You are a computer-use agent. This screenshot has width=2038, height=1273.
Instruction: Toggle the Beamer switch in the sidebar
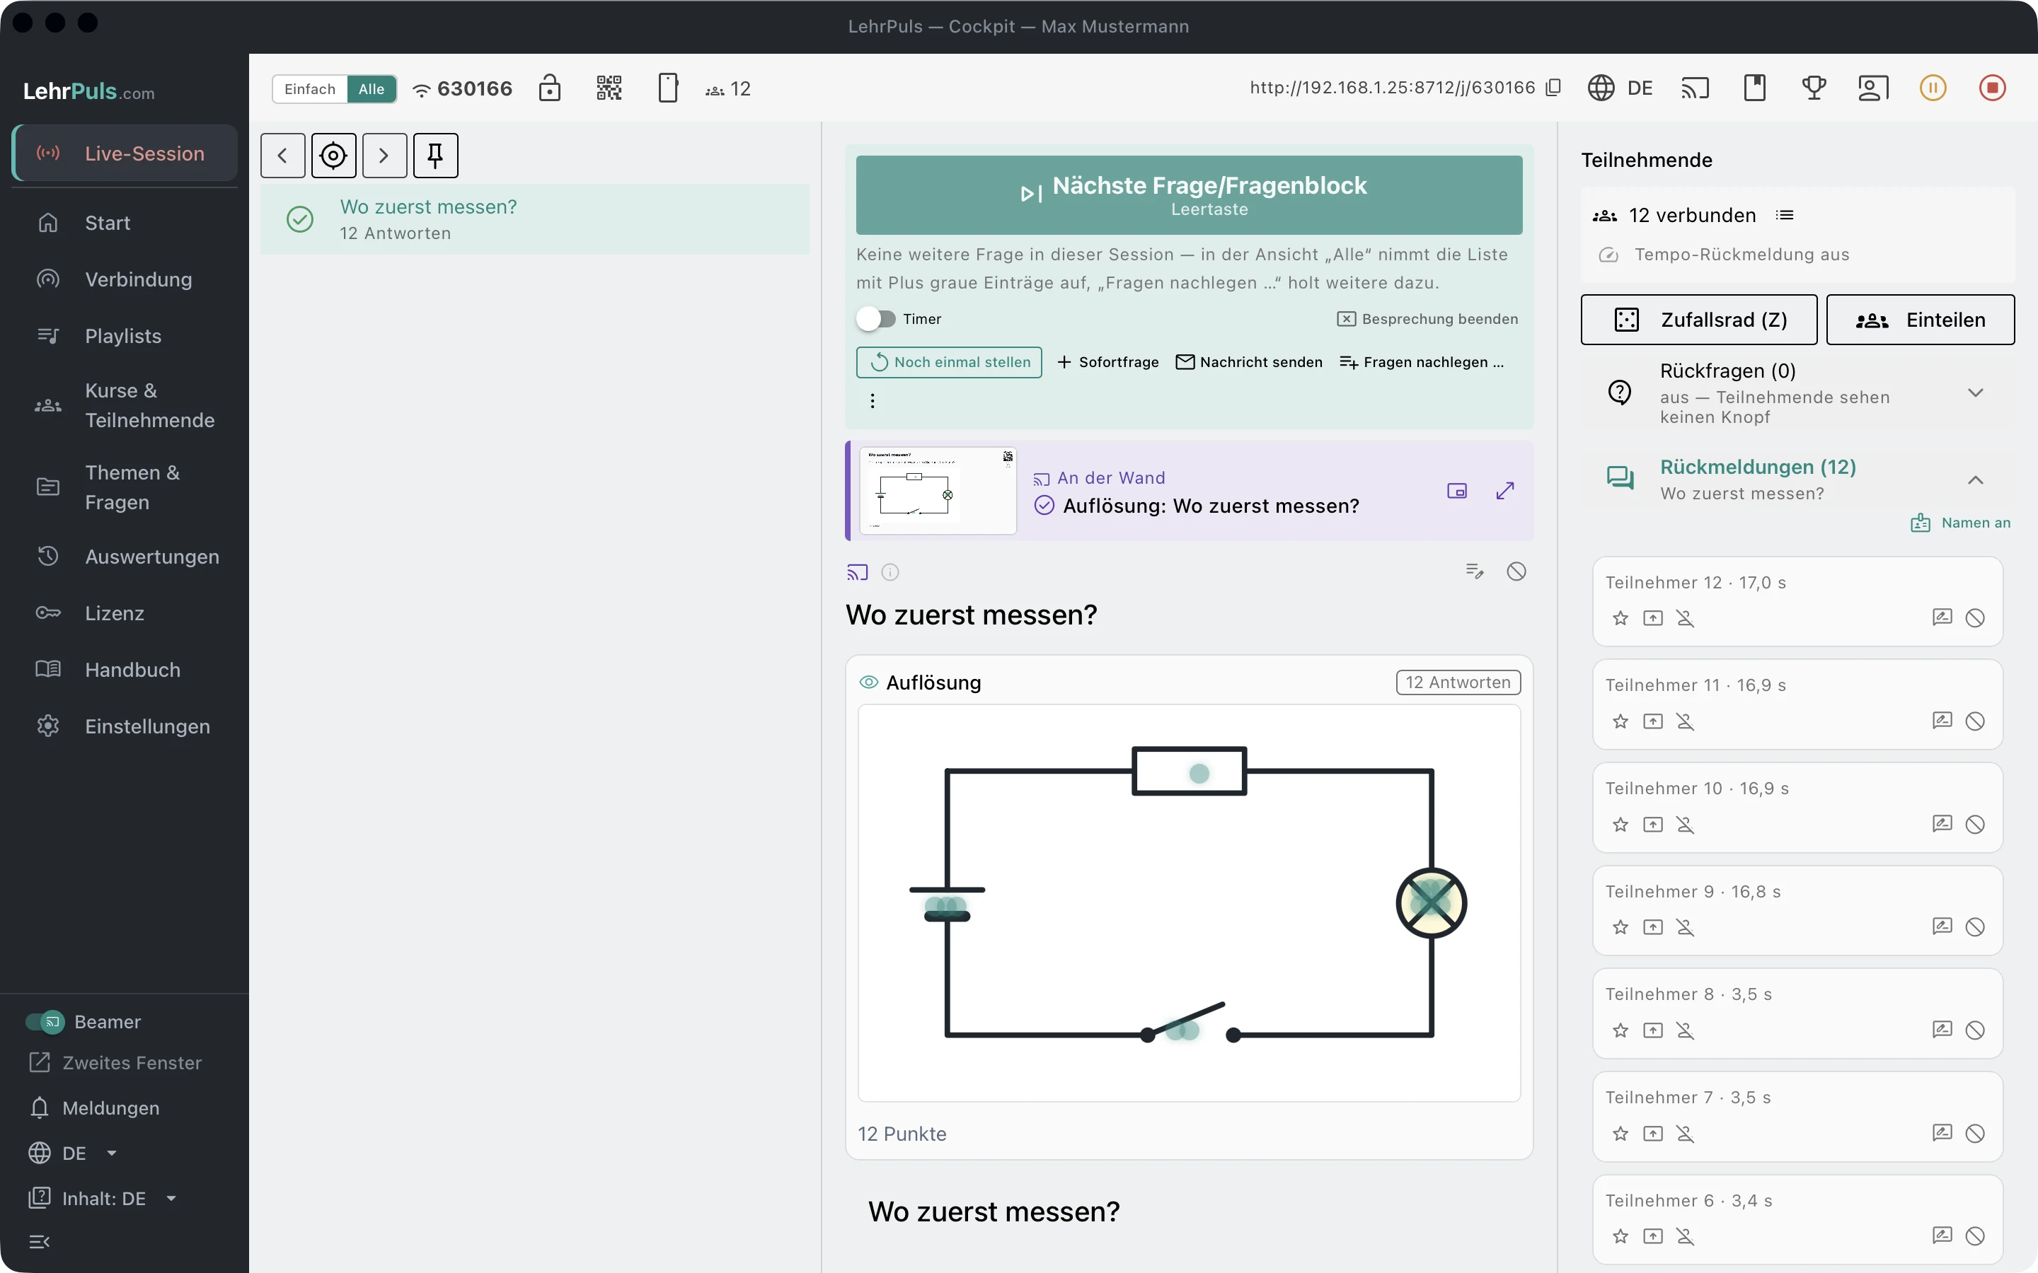(45, 1021)
